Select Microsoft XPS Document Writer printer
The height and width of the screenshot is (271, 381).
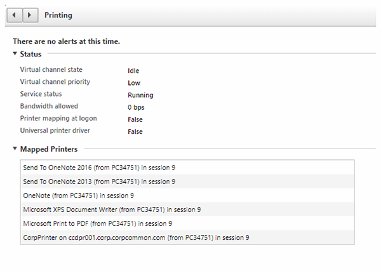point(112,209)
